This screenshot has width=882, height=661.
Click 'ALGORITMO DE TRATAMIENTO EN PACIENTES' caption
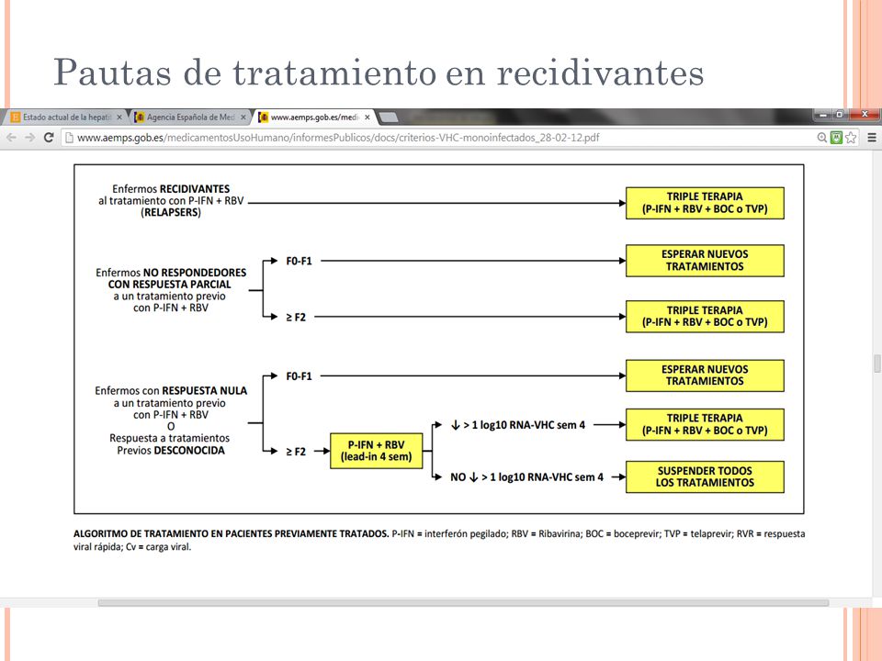232,534
